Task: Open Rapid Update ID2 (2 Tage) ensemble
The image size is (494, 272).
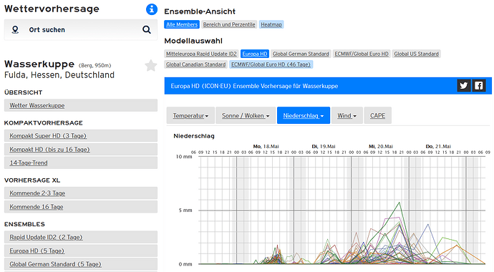Action: [81, 237]
